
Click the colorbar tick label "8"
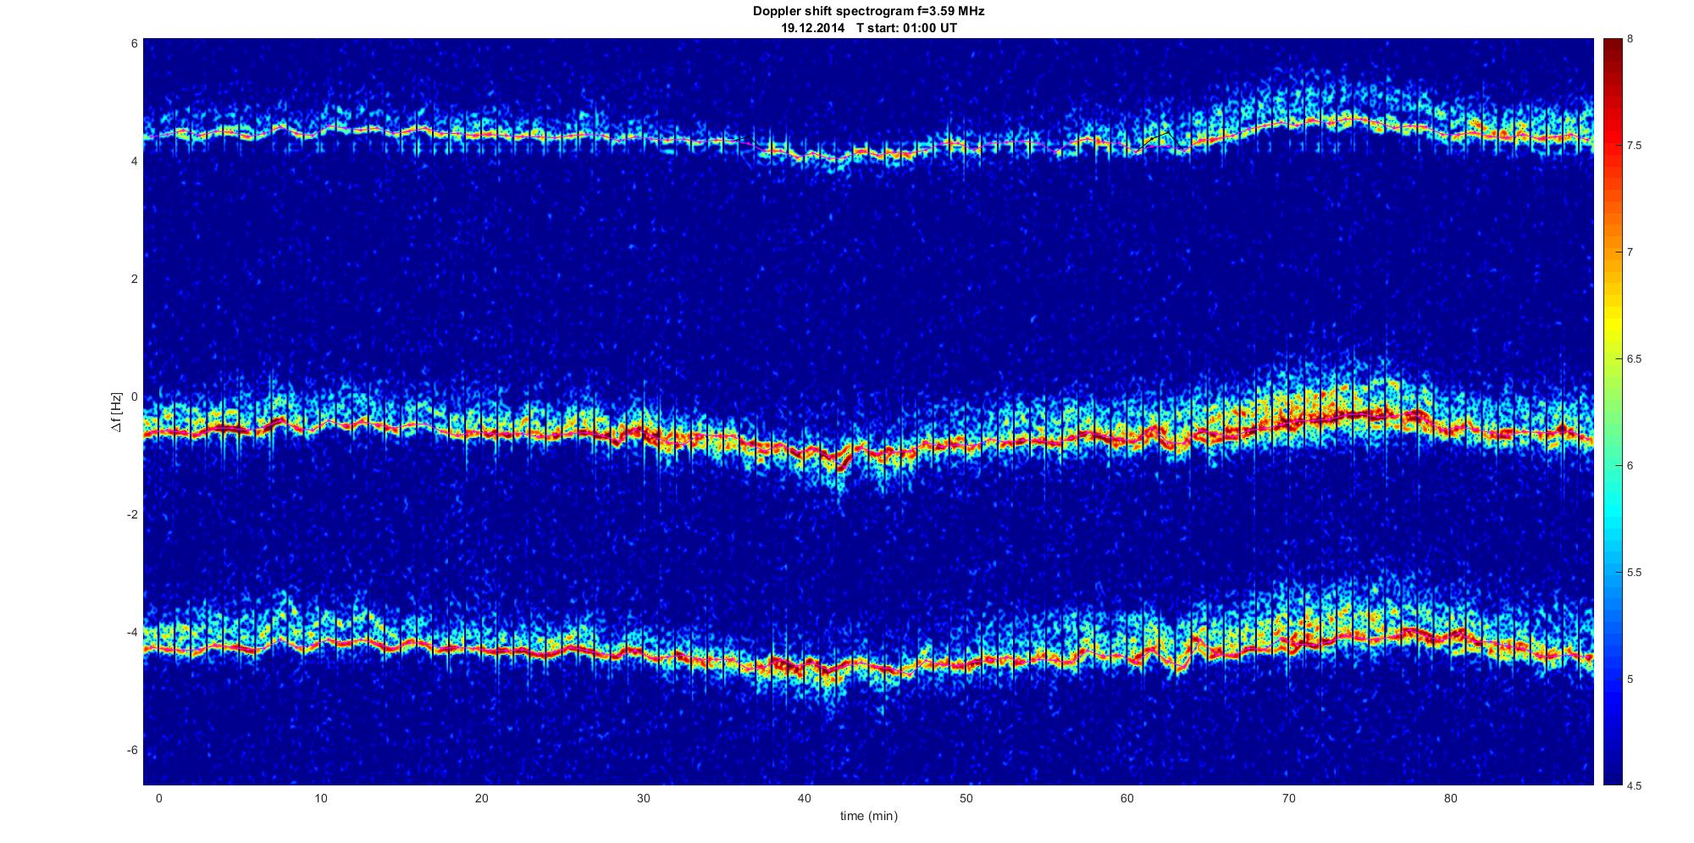(1630, 39)
